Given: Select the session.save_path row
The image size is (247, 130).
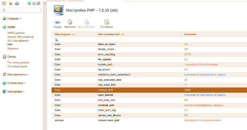Looking at the screenshot, I should coord(149,120).
